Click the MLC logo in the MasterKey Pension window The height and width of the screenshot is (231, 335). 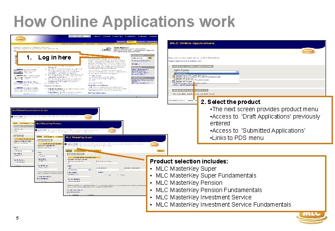pyautogui.click(x=112, y=130)
